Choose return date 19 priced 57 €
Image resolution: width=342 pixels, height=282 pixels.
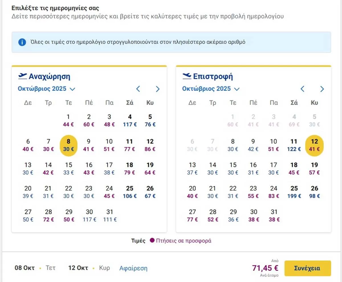(x=314, y=168)
